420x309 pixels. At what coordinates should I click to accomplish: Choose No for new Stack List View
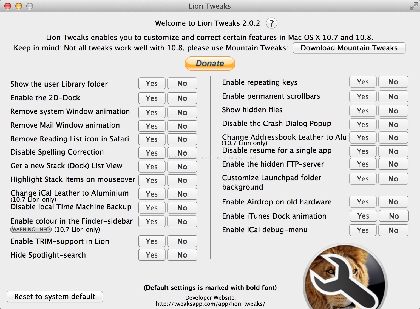pos(182,167)
